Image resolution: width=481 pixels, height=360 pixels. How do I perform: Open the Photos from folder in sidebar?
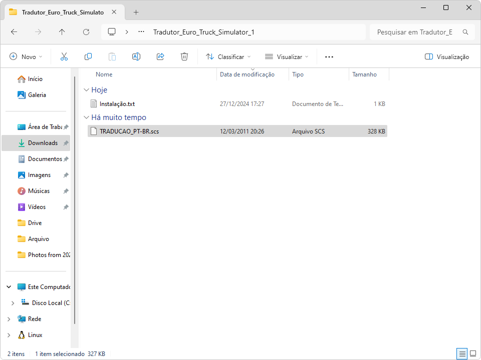coord(44,255)
